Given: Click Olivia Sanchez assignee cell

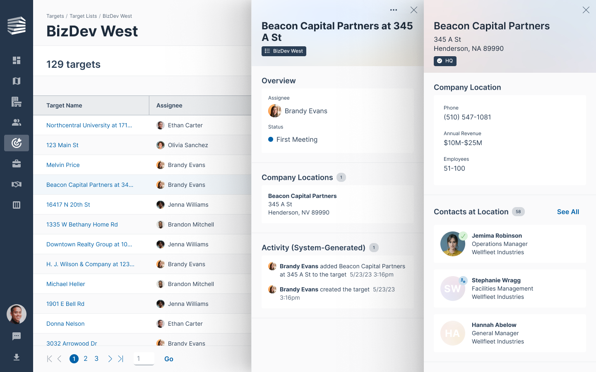Looking at the screenshot, I should pyautogui.click(x=182, y=145).
